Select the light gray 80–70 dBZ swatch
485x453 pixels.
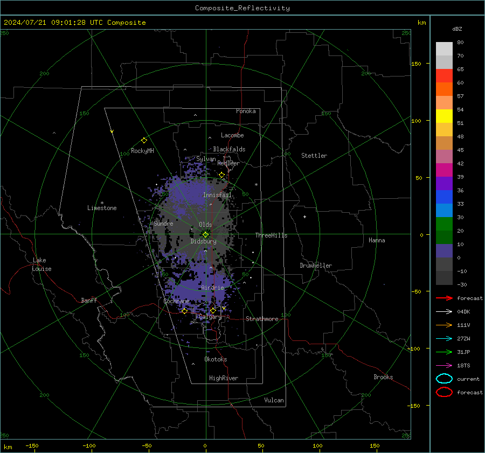444,48
